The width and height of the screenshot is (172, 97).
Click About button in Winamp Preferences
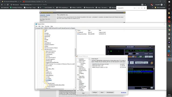102,92
